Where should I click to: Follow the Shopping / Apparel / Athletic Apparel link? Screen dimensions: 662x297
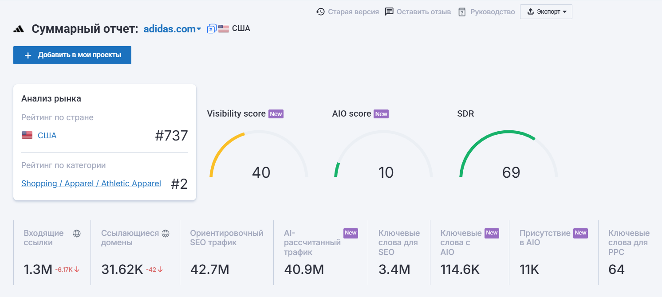click(91, 183)
